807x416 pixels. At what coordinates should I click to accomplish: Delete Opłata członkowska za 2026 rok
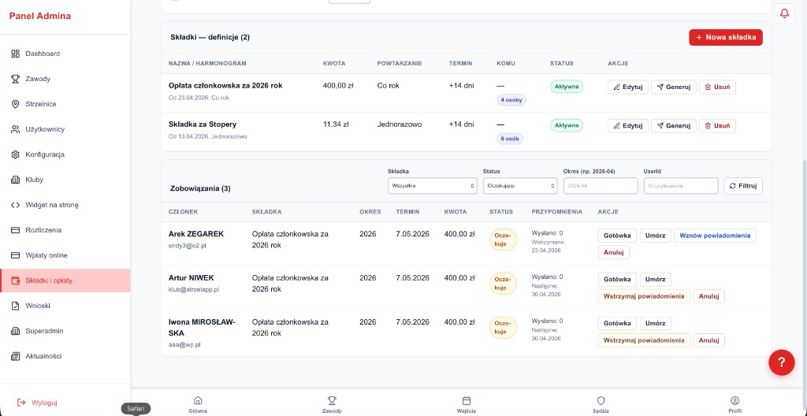717,87
